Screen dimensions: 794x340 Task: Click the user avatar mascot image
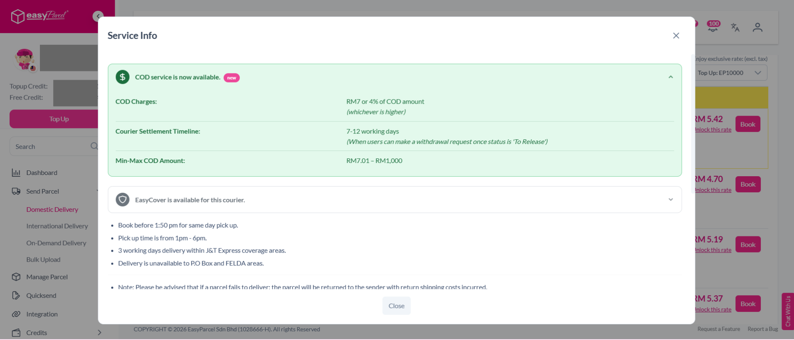coord(25,59)
